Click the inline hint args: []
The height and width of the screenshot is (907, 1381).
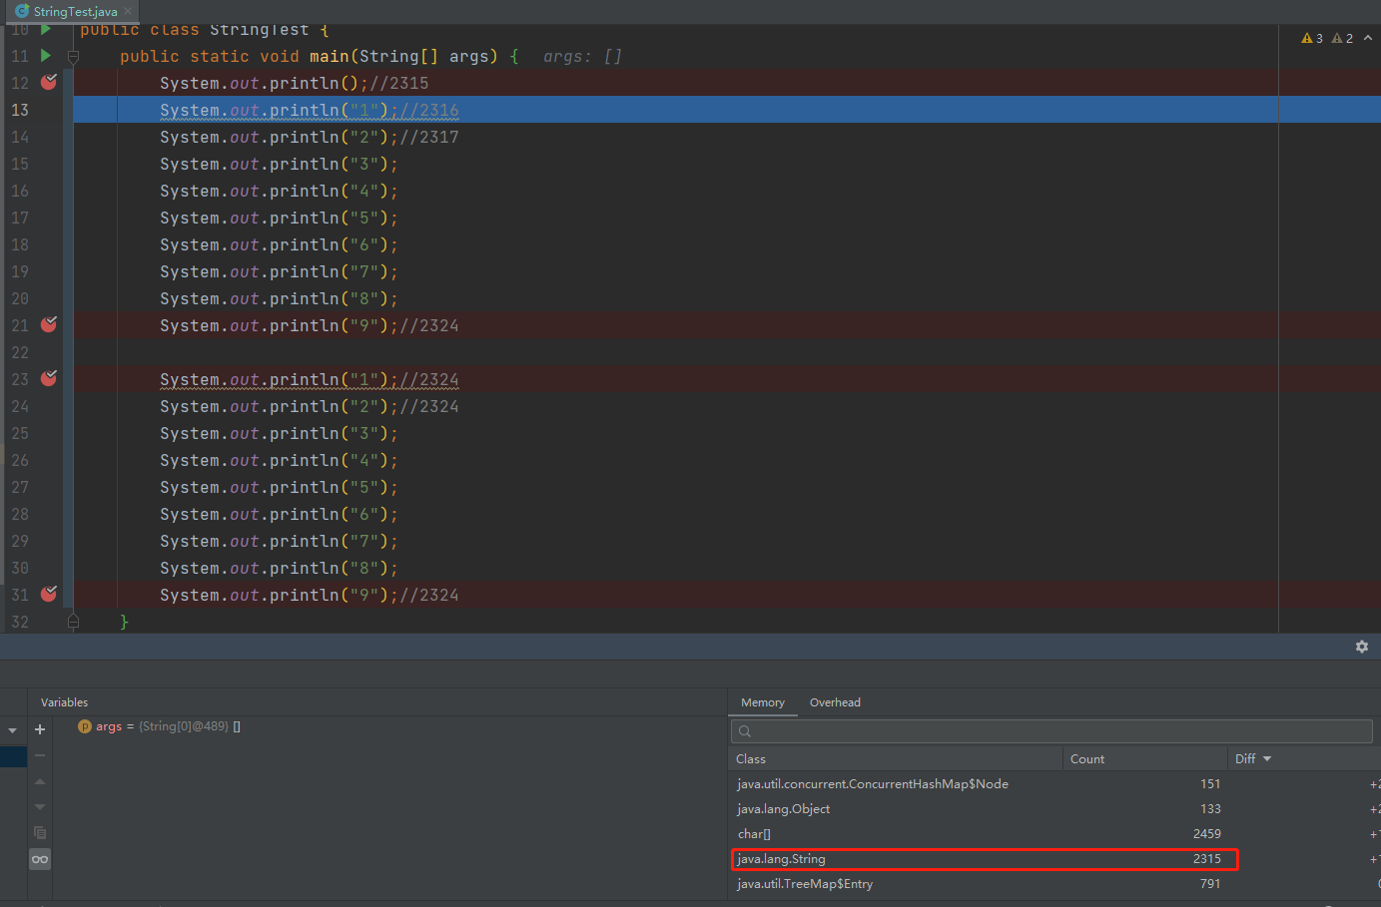click(582, 57)
